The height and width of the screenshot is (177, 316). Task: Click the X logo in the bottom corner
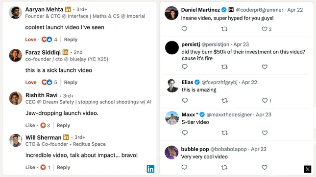308,169
